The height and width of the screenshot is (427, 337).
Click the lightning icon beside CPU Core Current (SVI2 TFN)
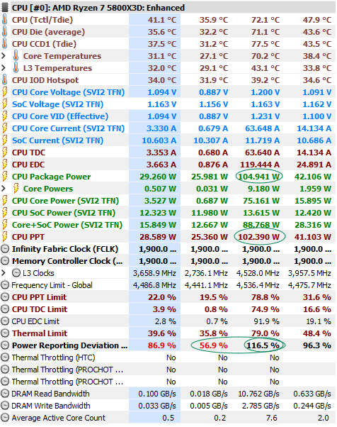[x=5, y=128]
